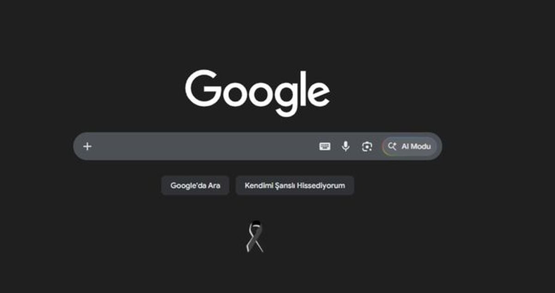
Task: Click the Google'da Ara button
Action: (195, 185)
